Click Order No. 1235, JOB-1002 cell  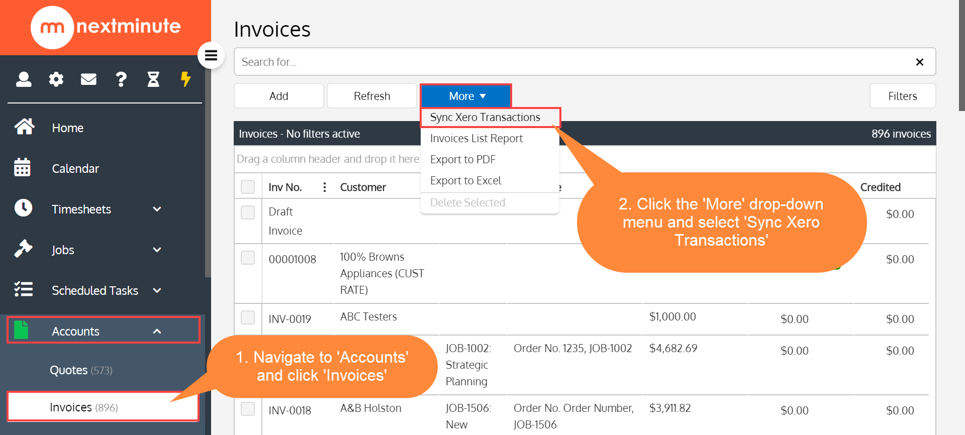click(x=573, y=348)
